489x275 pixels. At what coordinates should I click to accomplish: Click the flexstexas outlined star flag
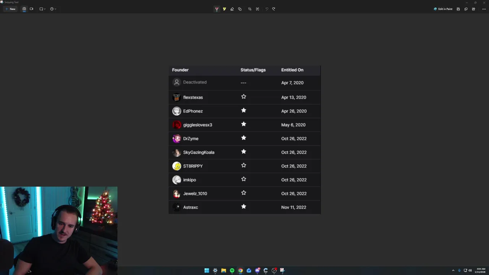244,97
